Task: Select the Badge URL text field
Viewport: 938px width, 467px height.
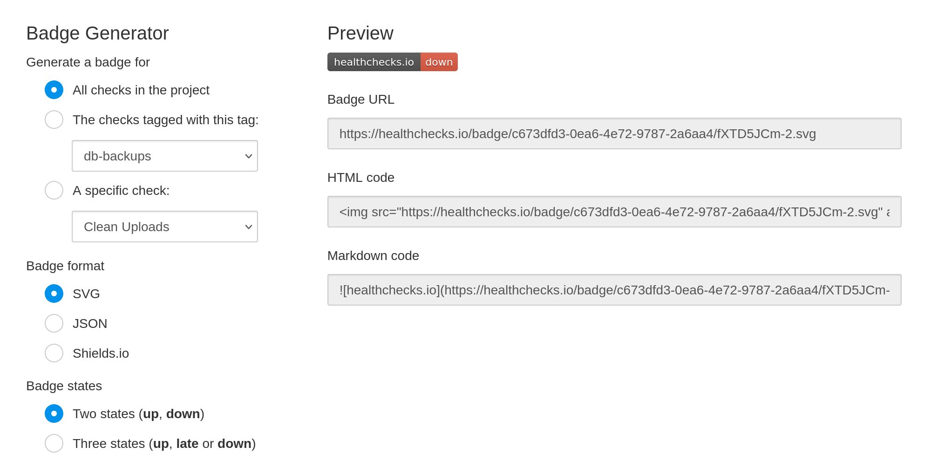Action: tap(614, 133)
